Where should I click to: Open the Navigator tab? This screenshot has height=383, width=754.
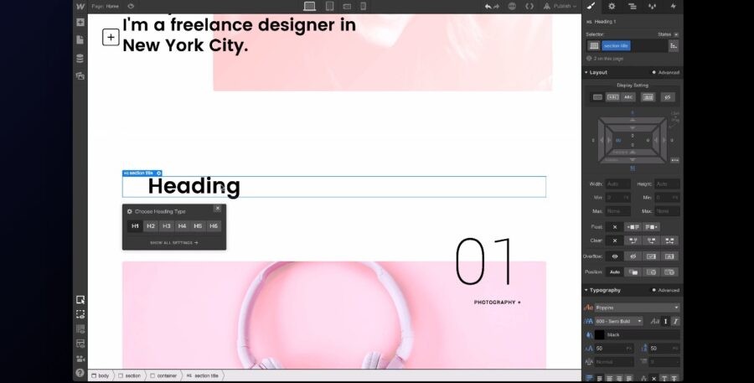[x=632, y=6]
